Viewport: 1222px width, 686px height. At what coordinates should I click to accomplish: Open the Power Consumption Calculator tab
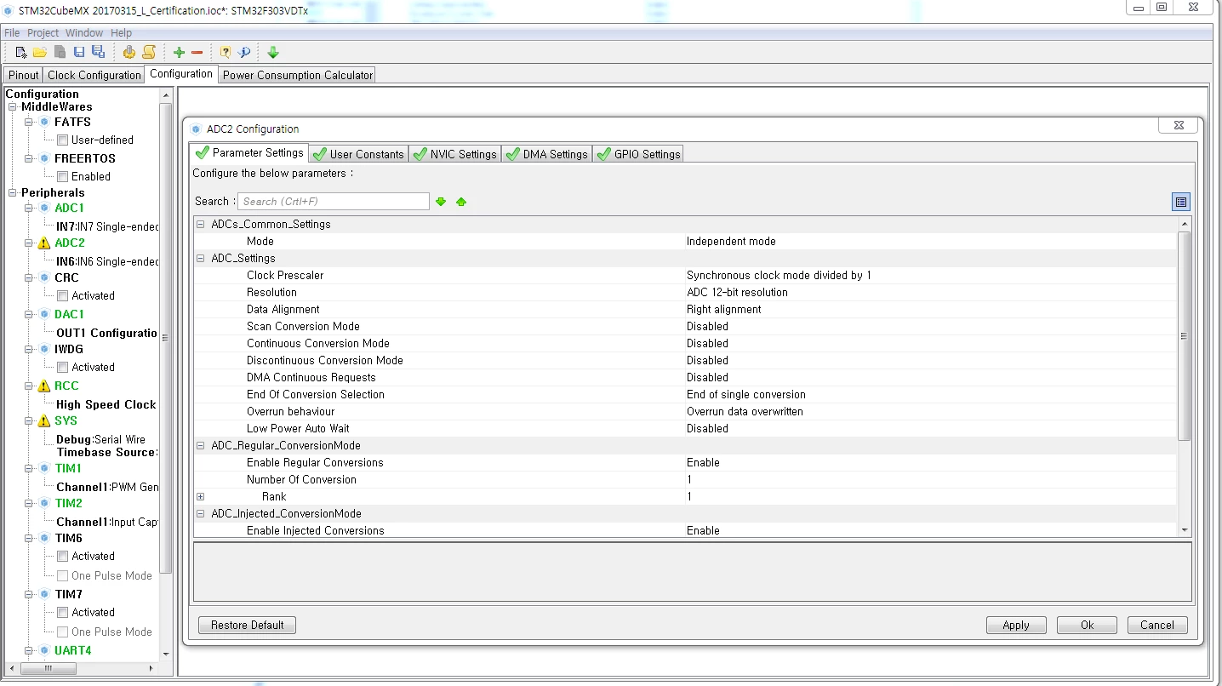298,75
